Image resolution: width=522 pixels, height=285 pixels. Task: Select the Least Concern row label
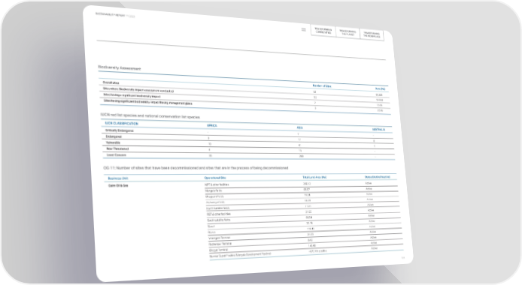[x=117, y=154]
